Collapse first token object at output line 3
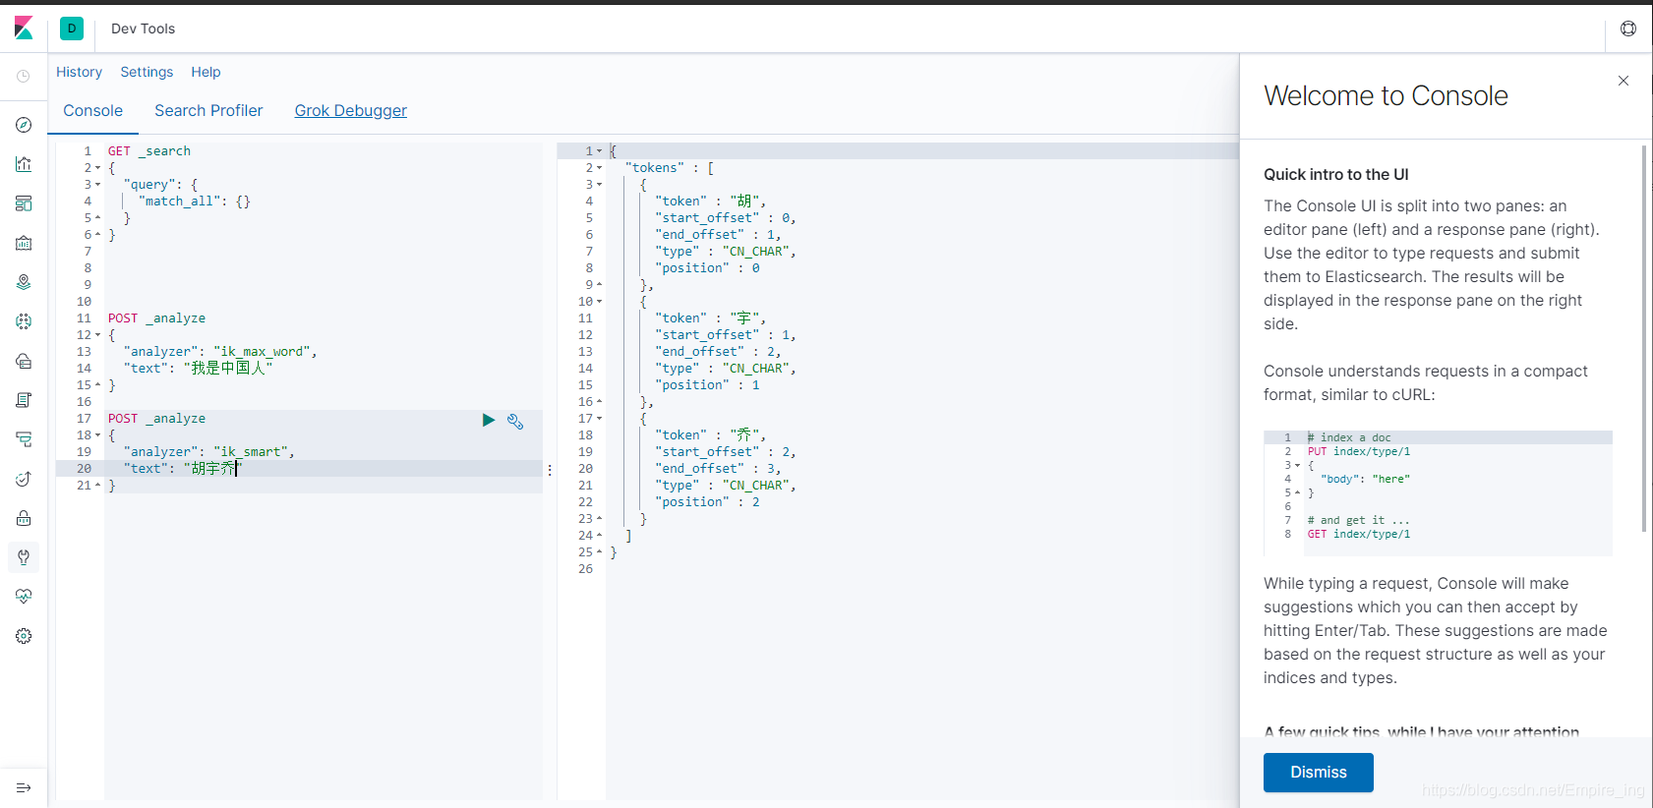The width and height of the screenshot is (1653, 808). click(600, 185)
